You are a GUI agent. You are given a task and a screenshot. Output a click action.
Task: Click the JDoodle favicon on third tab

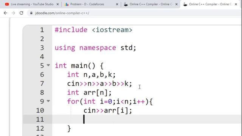(x=126, y=4)
